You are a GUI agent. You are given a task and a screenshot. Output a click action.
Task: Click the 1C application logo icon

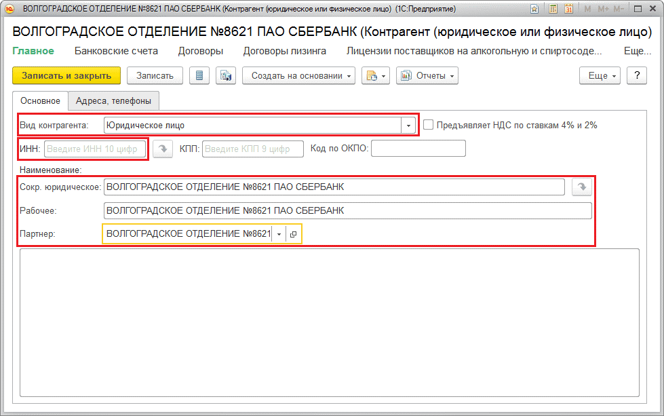9,8
